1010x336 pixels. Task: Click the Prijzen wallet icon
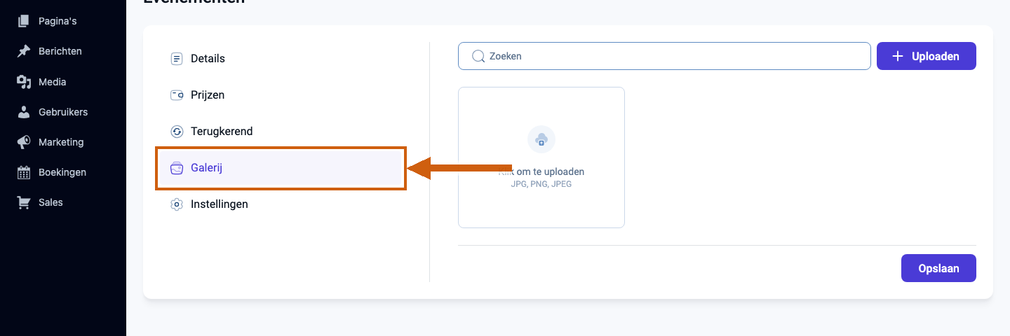[x=177, y=95]
